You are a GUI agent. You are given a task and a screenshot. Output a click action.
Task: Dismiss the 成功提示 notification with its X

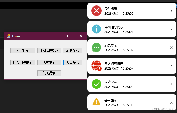pos(171,84)
